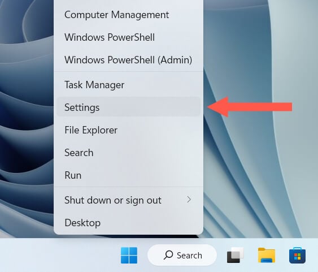Select Computer Management from the menu
This screenshot has height=272, width=318.
(116, 15)
